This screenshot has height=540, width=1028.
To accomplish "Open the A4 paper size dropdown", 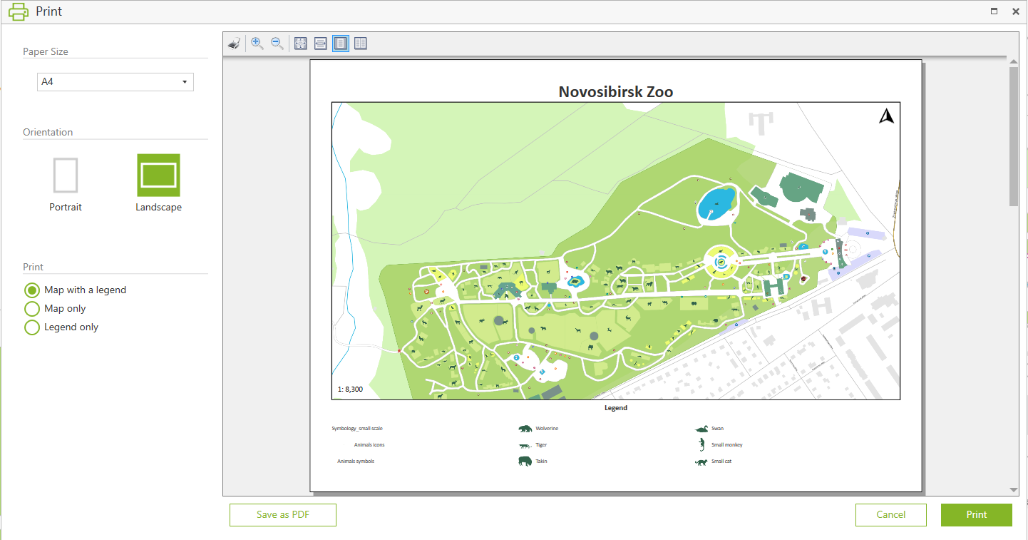I will tap(115, 82).
